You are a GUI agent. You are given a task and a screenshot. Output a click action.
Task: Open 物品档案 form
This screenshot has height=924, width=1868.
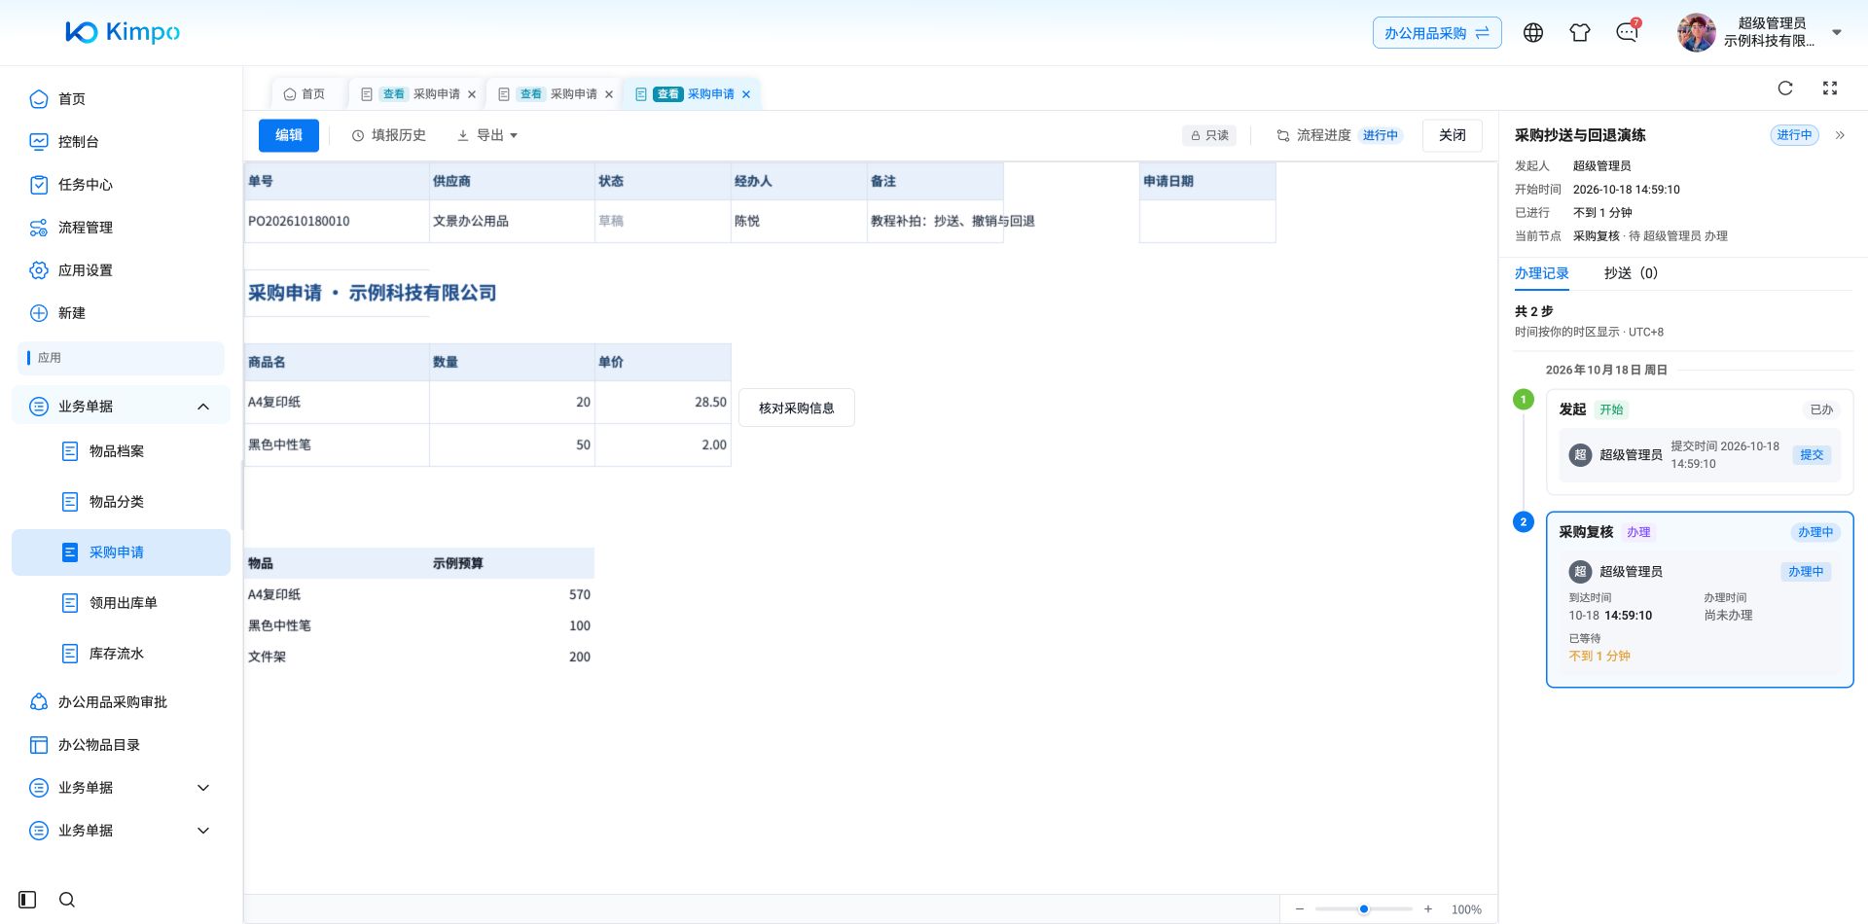point(121,451)
